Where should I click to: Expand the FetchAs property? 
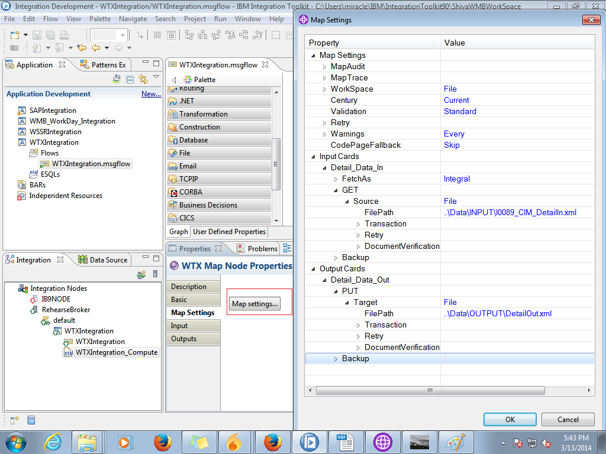336,179
